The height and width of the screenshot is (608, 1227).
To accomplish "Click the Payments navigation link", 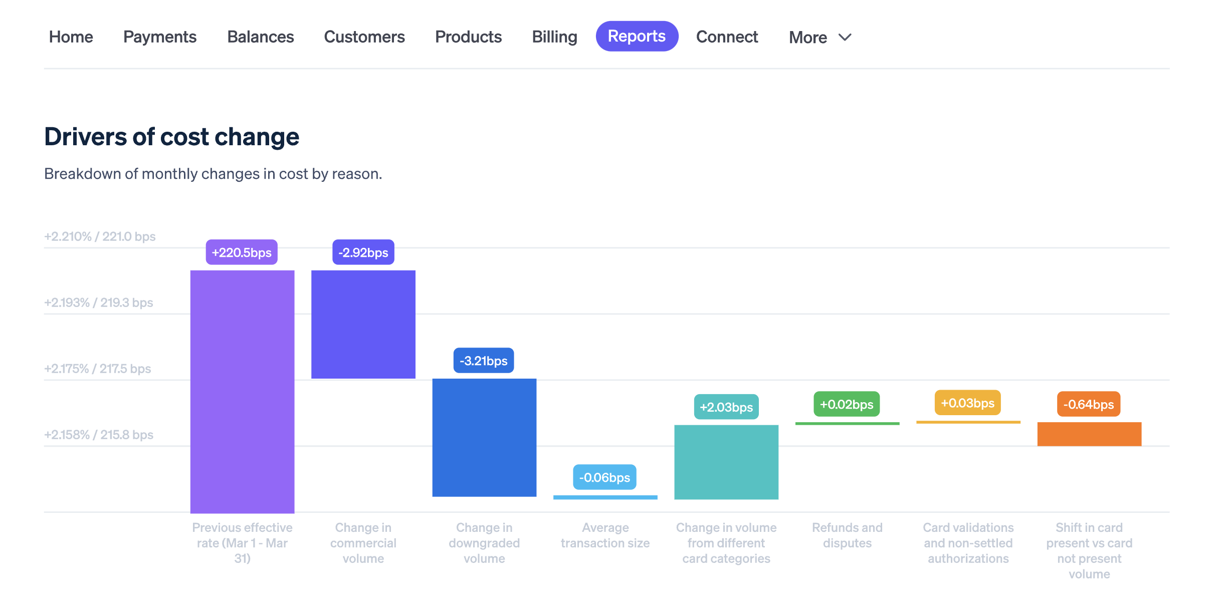I will [x=160, y=35].
